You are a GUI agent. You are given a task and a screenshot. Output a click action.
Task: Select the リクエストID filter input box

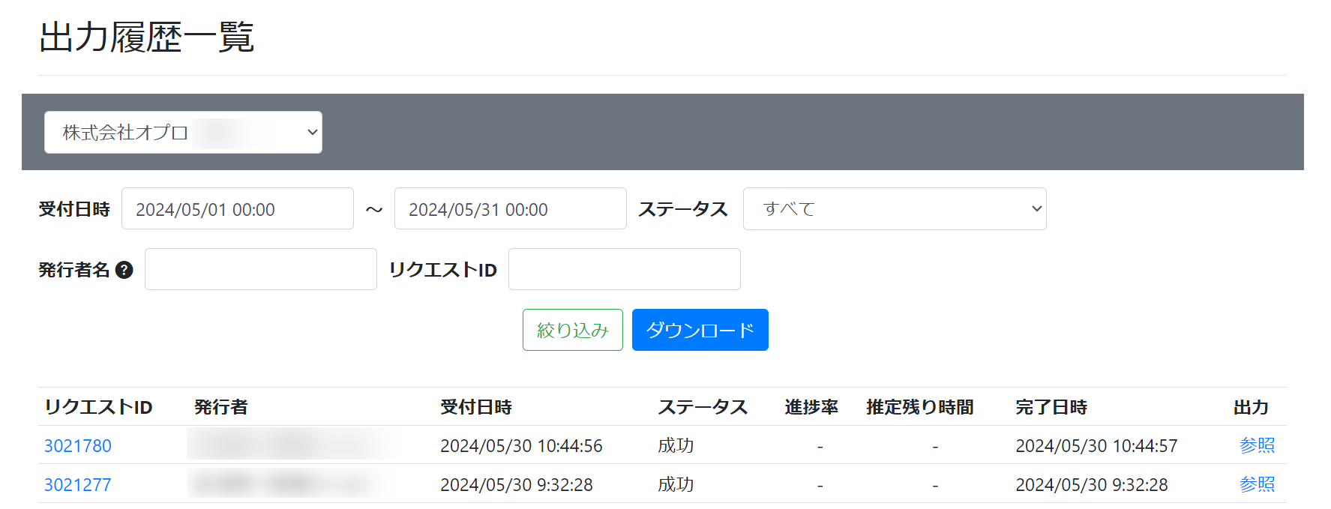click(x=624, y=270)
